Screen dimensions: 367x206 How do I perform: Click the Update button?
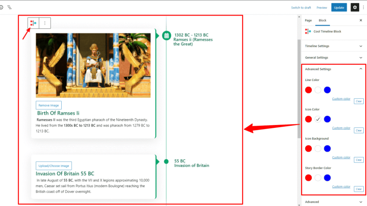[x=339, y=7]
